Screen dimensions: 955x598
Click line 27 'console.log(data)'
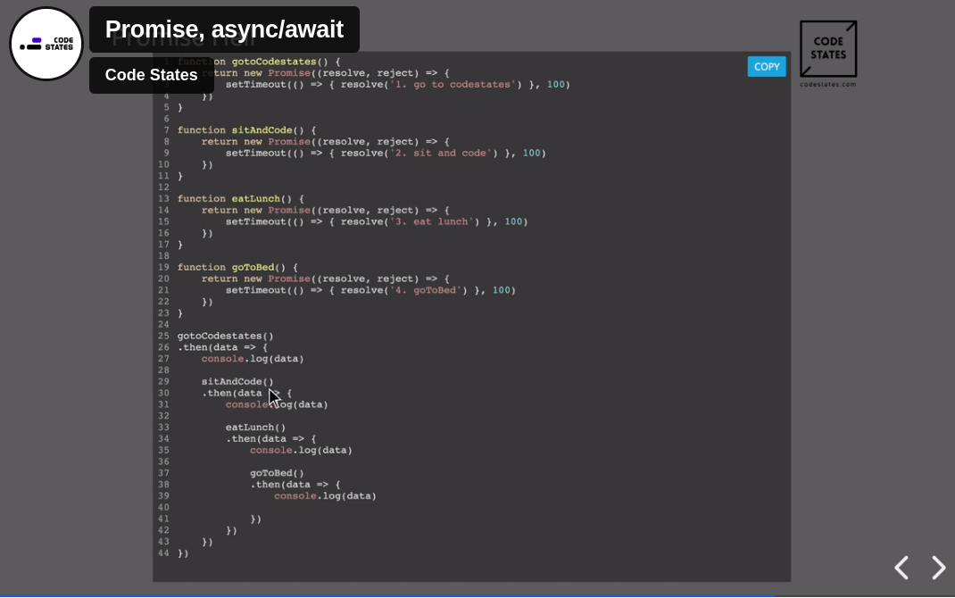(253, 359)
